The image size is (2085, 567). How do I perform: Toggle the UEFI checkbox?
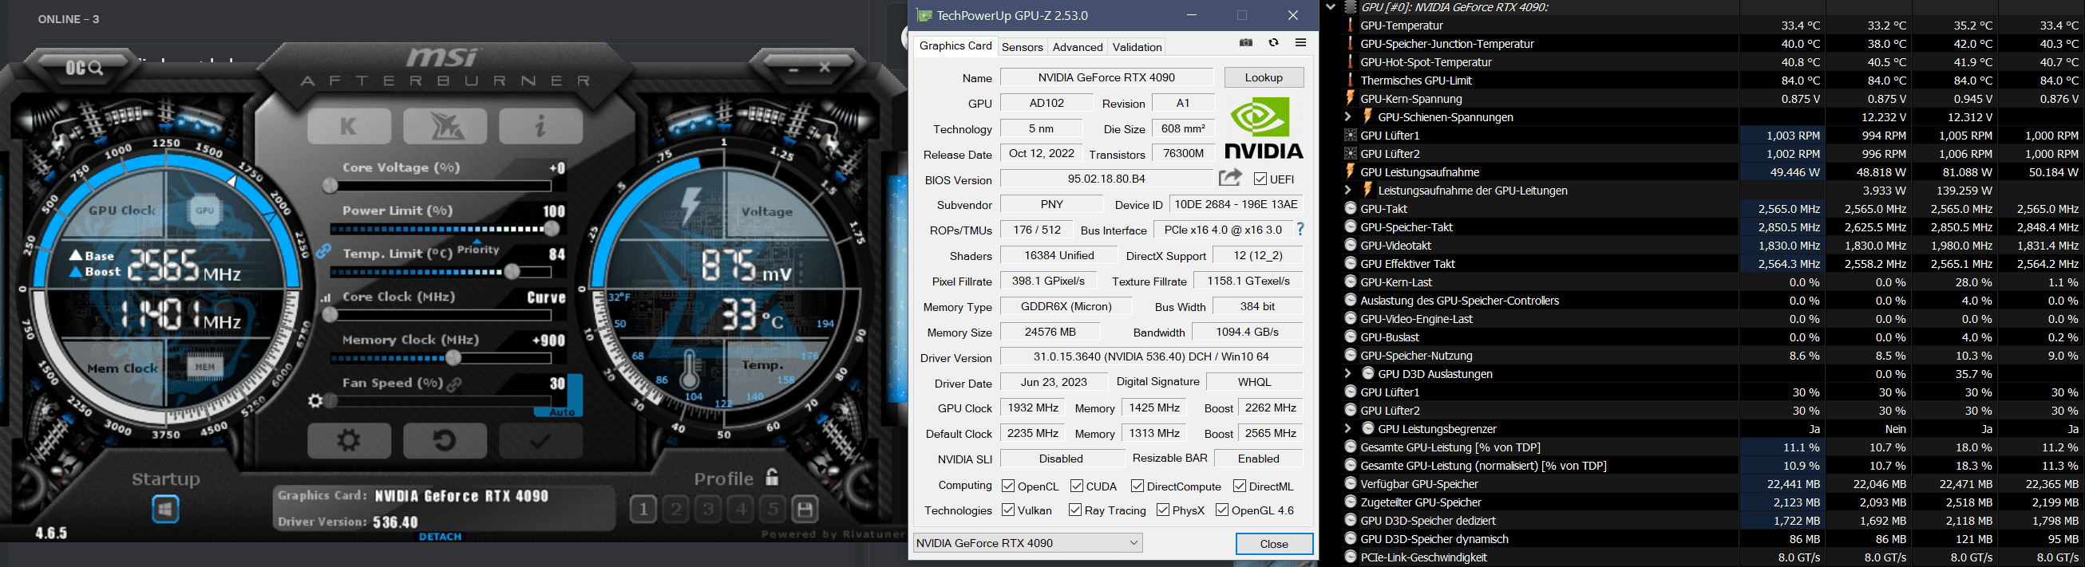click(1260, 179)
